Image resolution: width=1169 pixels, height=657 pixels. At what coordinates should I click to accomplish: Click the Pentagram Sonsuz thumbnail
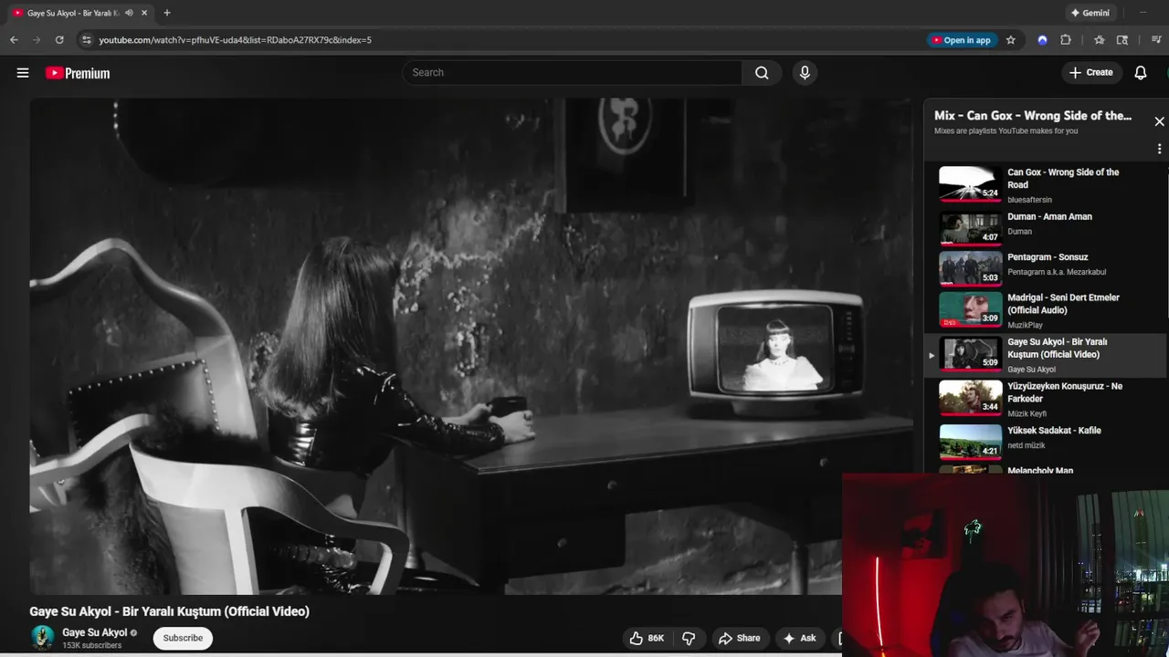(x=970, y=268)
